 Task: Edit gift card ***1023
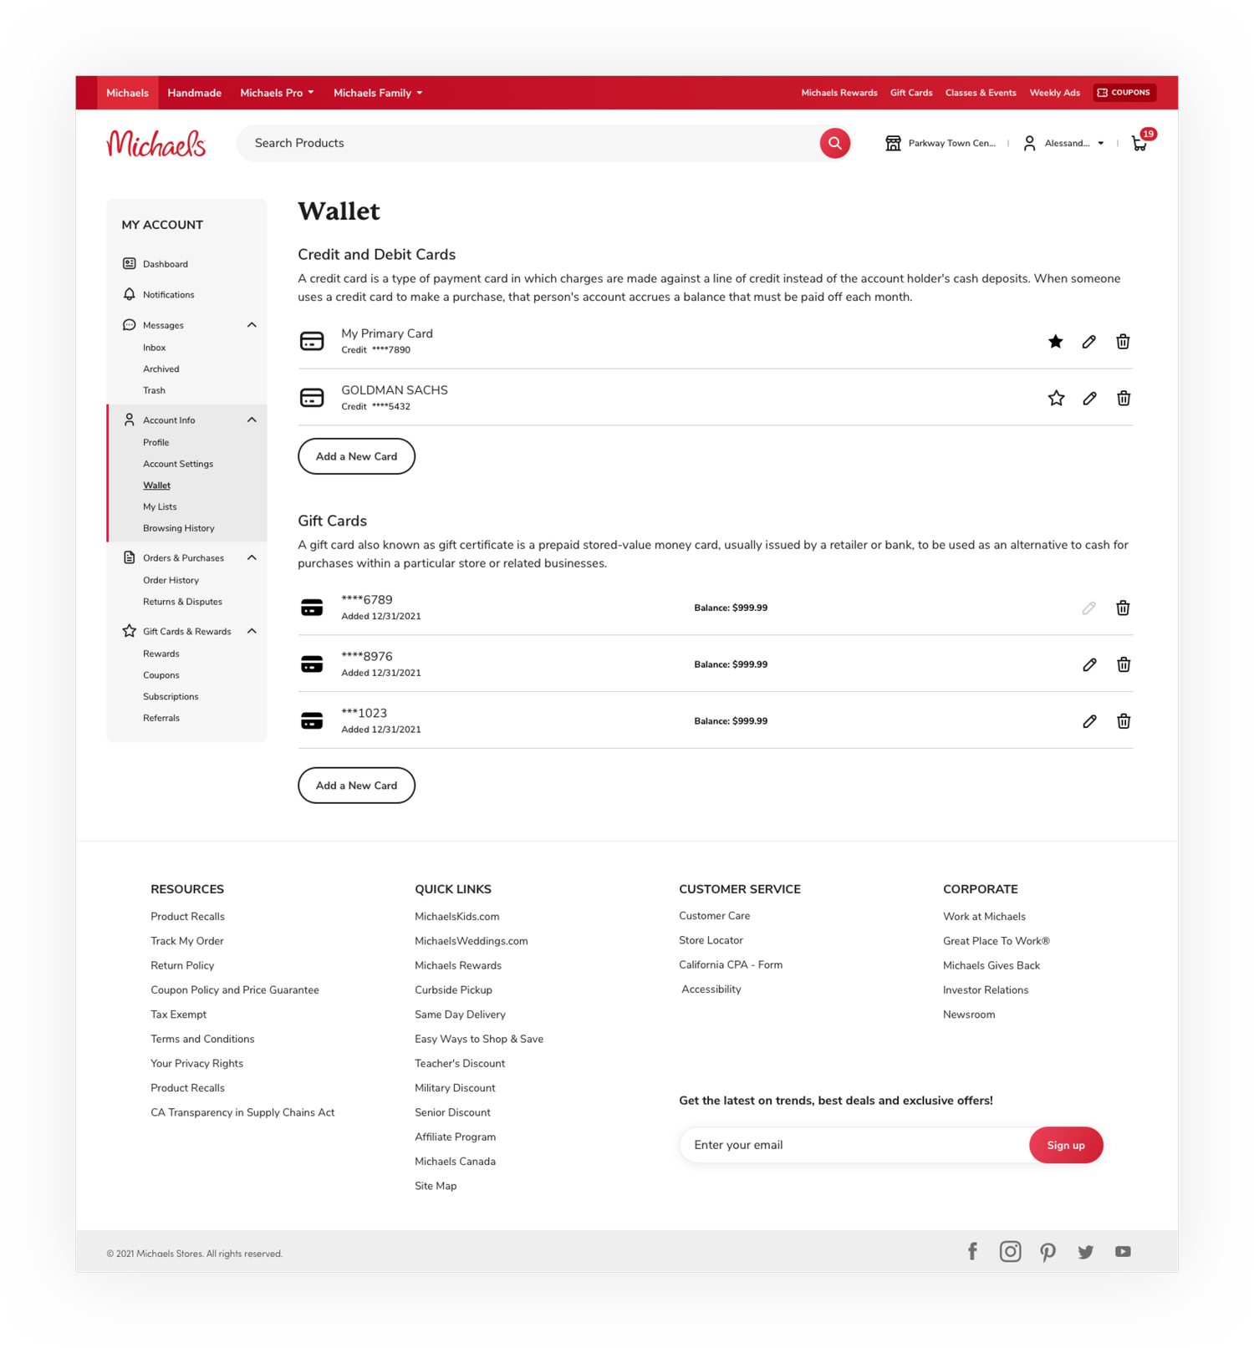1088,721
